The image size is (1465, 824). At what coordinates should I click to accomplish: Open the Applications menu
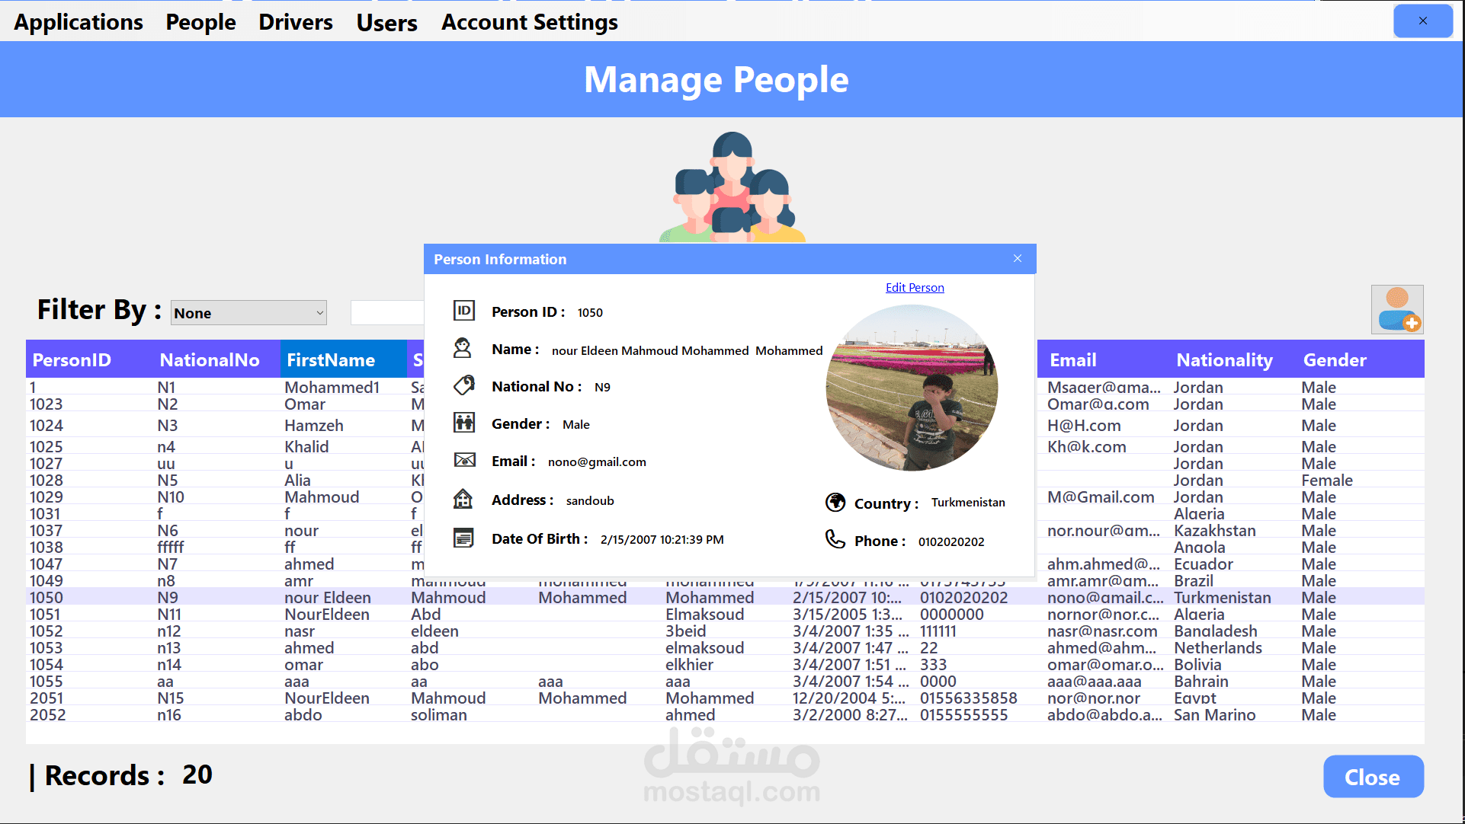pyautogui.click(x=78, y=22)
